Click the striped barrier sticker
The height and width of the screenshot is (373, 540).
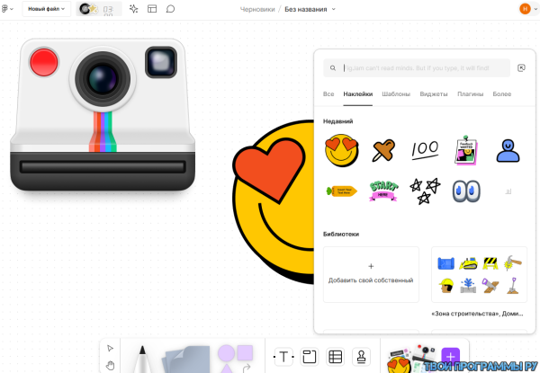490,263
